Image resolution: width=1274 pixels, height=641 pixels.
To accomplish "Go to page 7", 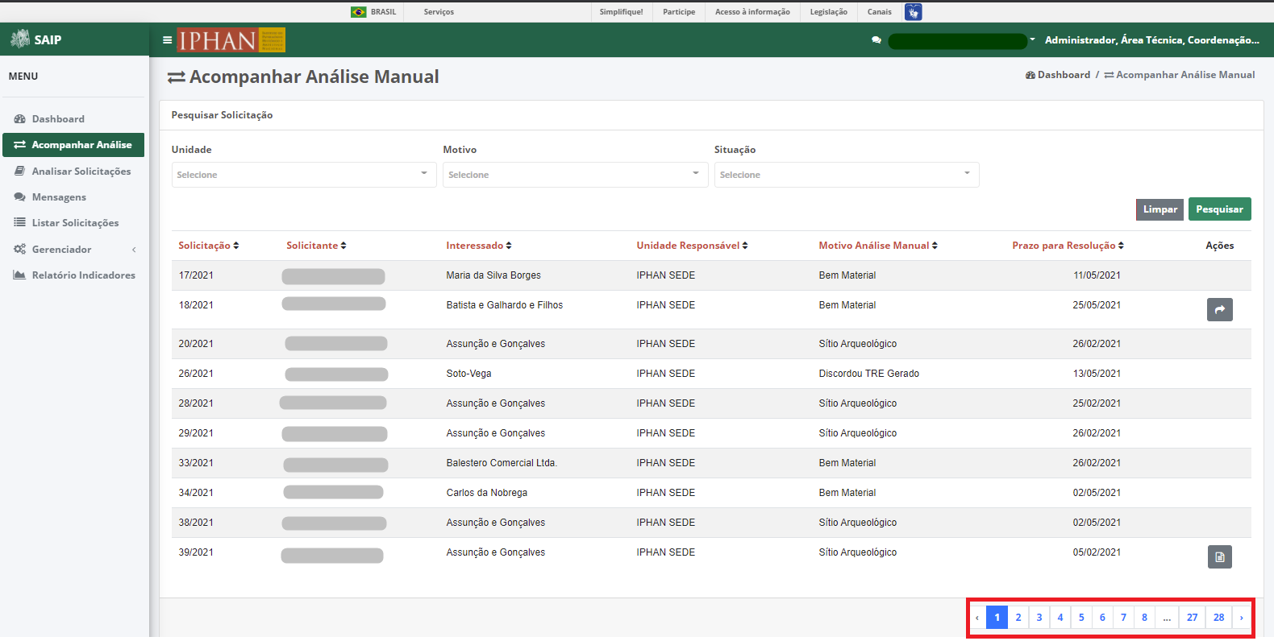I will pyautogui.click(x=1123, y=618).
